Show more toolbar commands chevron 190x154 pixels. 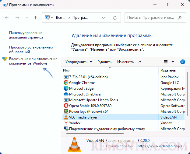click(x=140, y=62)
